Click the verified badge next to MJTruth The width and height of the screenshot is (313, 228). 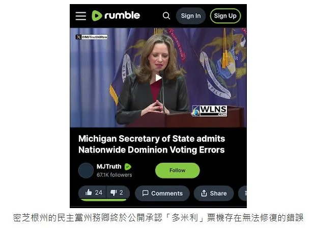(x=128, y=167)
